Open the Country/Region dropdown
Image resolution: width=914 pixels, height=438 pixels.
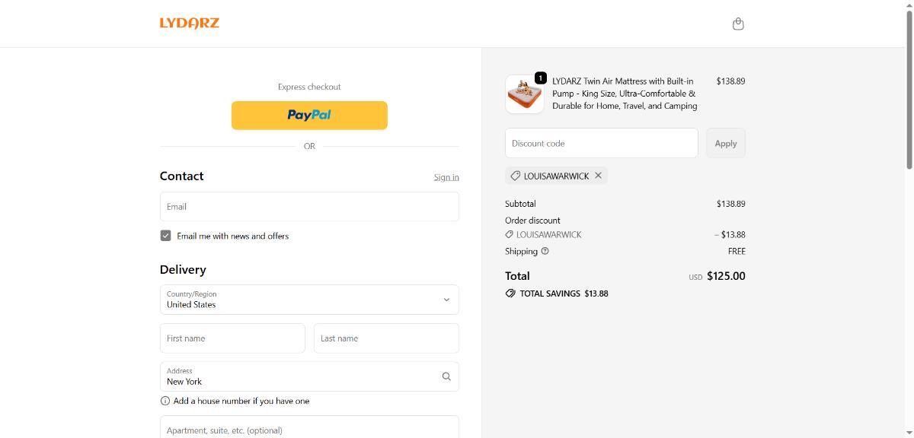pyautogui.click(x=309, y=300)
